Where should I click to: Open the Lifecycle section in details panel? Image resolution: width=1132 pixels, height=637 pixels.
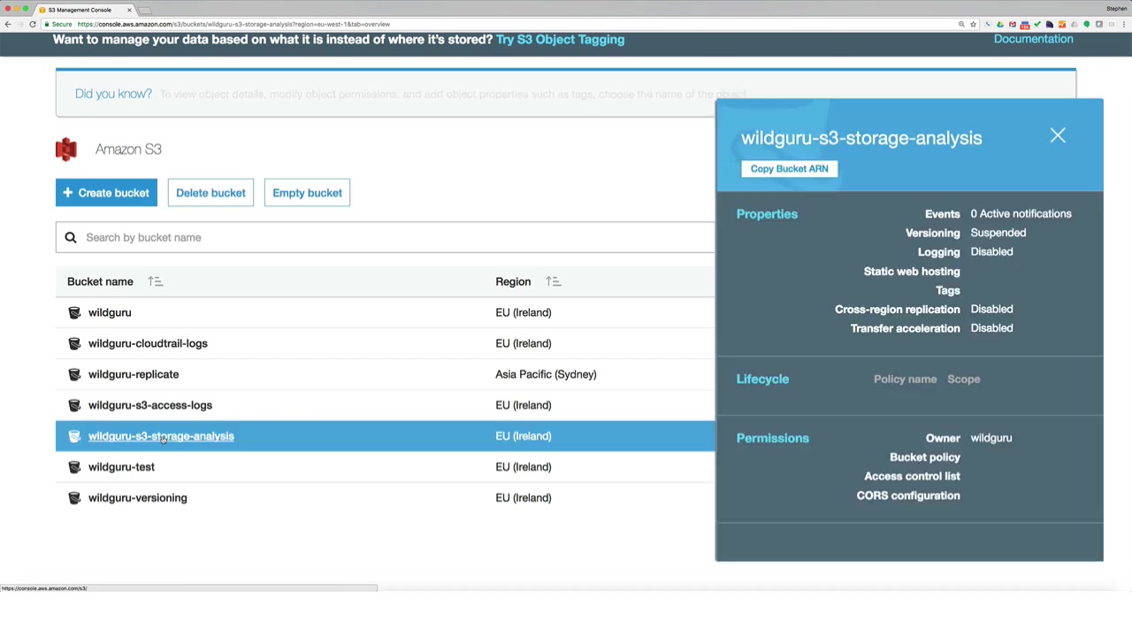click(x=762, y=379)
